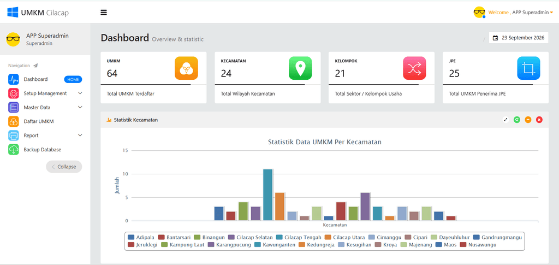Click the 23 September 2026 date button

519,38
